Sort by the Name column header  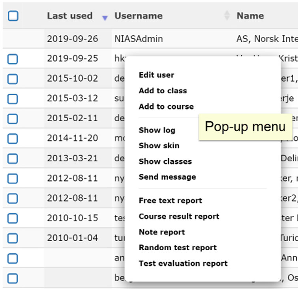point(250,16)
